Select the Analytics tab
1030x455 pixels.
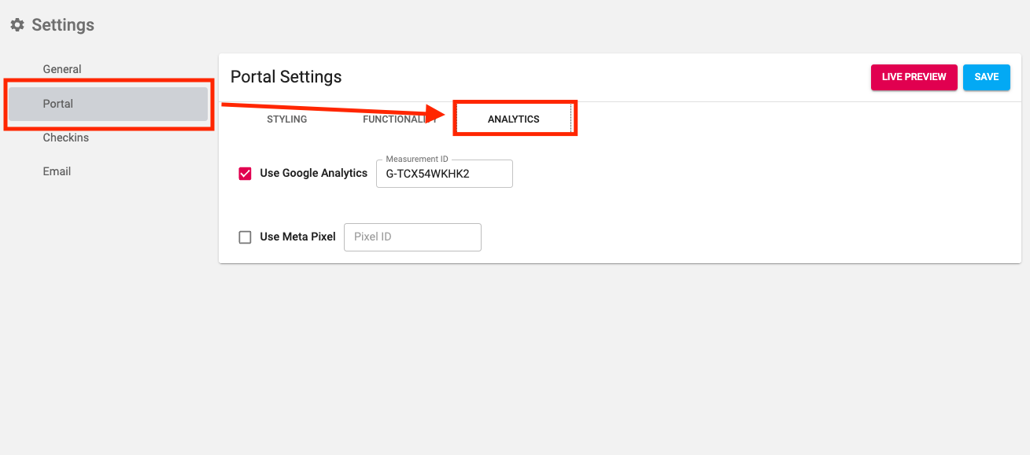pyautogui.click(x=513, y=119)
